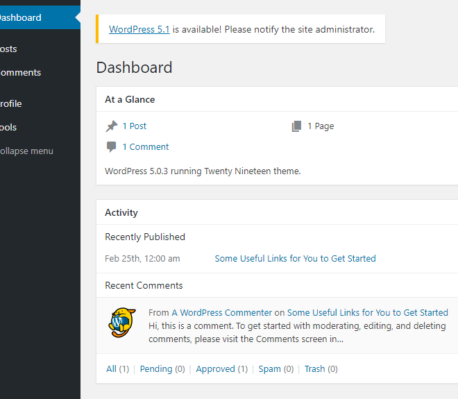Filter comments by All (1)
The height and width of the screenshot is (399, 458).
coord(117,369)
